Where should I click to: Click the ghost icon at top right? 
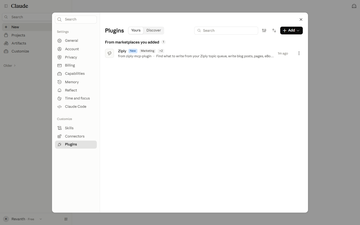354,6
